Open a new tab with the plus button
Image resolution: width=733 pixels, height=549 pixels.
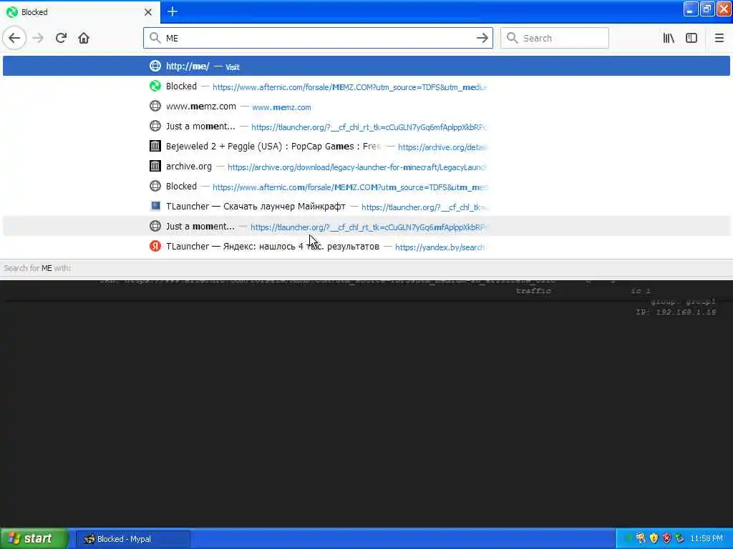(x=173, y=11)
